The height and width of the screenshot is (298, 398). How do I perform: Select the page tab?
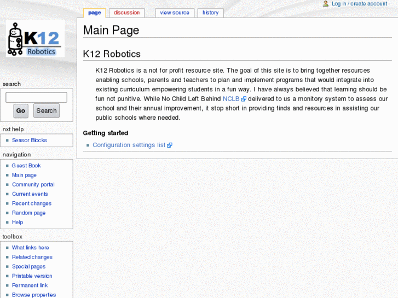pyautogui.click(x=94, y=13)
